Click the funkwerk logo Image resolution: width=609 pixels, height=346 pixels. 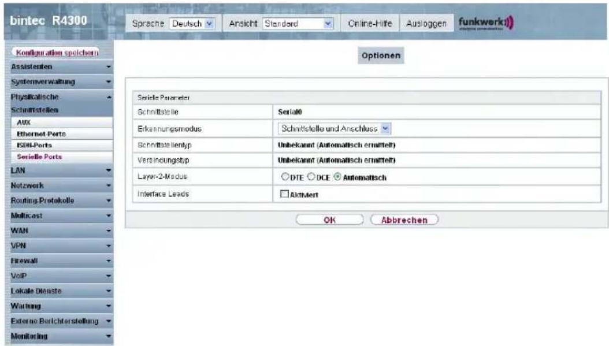pos(486,23)
